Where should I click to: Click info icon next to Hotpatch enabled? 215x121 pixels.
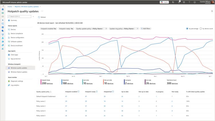pos(79,92)
